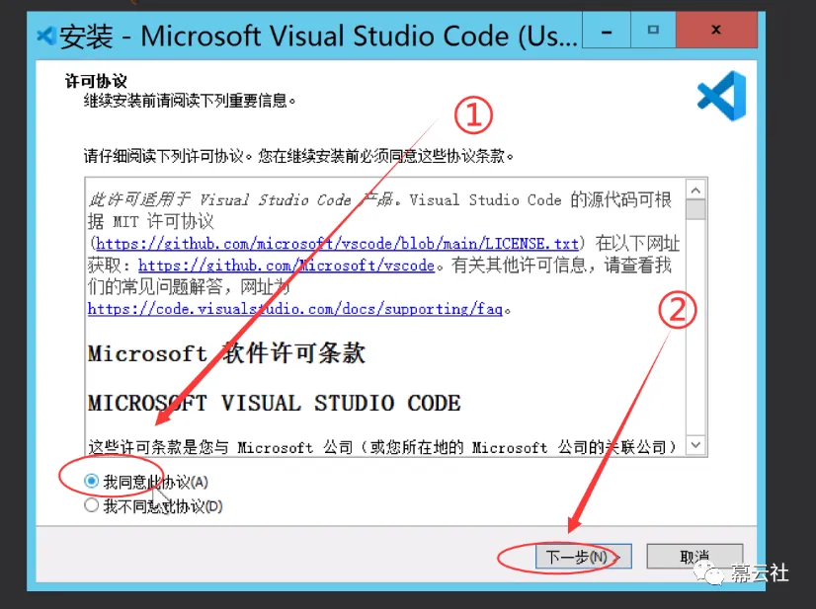Click the large VS Code logo
The width and height of the screenshot is (816, 609).
pos(721,96)
